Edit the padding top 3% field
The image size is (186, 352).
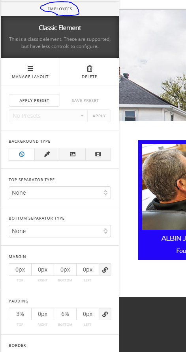pos(20,314)
